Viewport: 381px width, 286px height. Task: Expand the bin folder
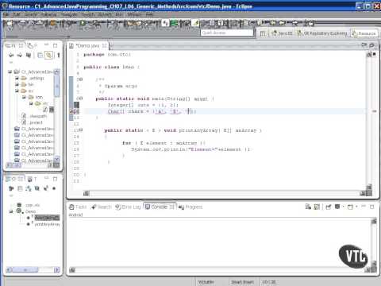coord(17,84)
